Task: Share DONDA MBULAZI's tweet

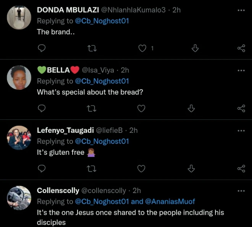Action: pyautogui.click(x=241, y=48)
